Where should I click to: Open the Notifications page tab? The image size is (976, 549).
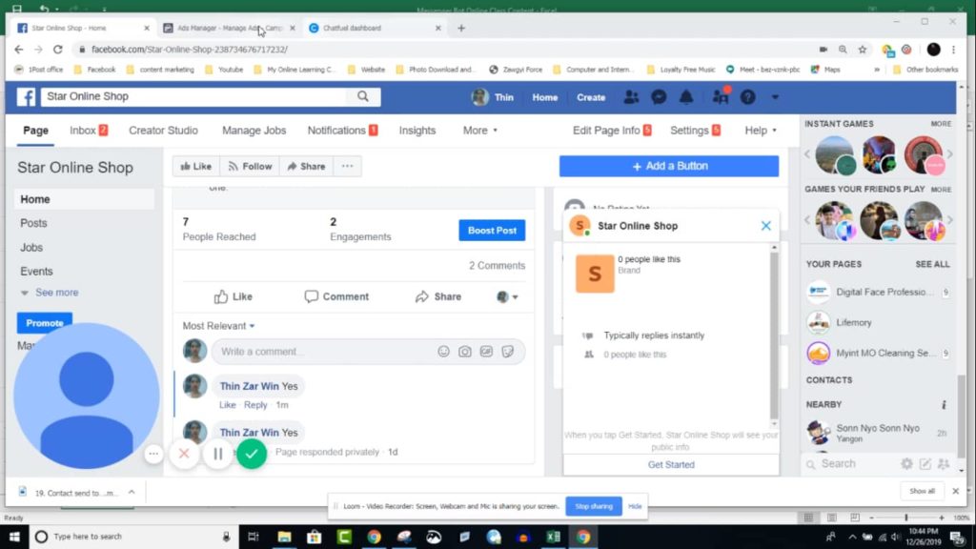point(342,130)
